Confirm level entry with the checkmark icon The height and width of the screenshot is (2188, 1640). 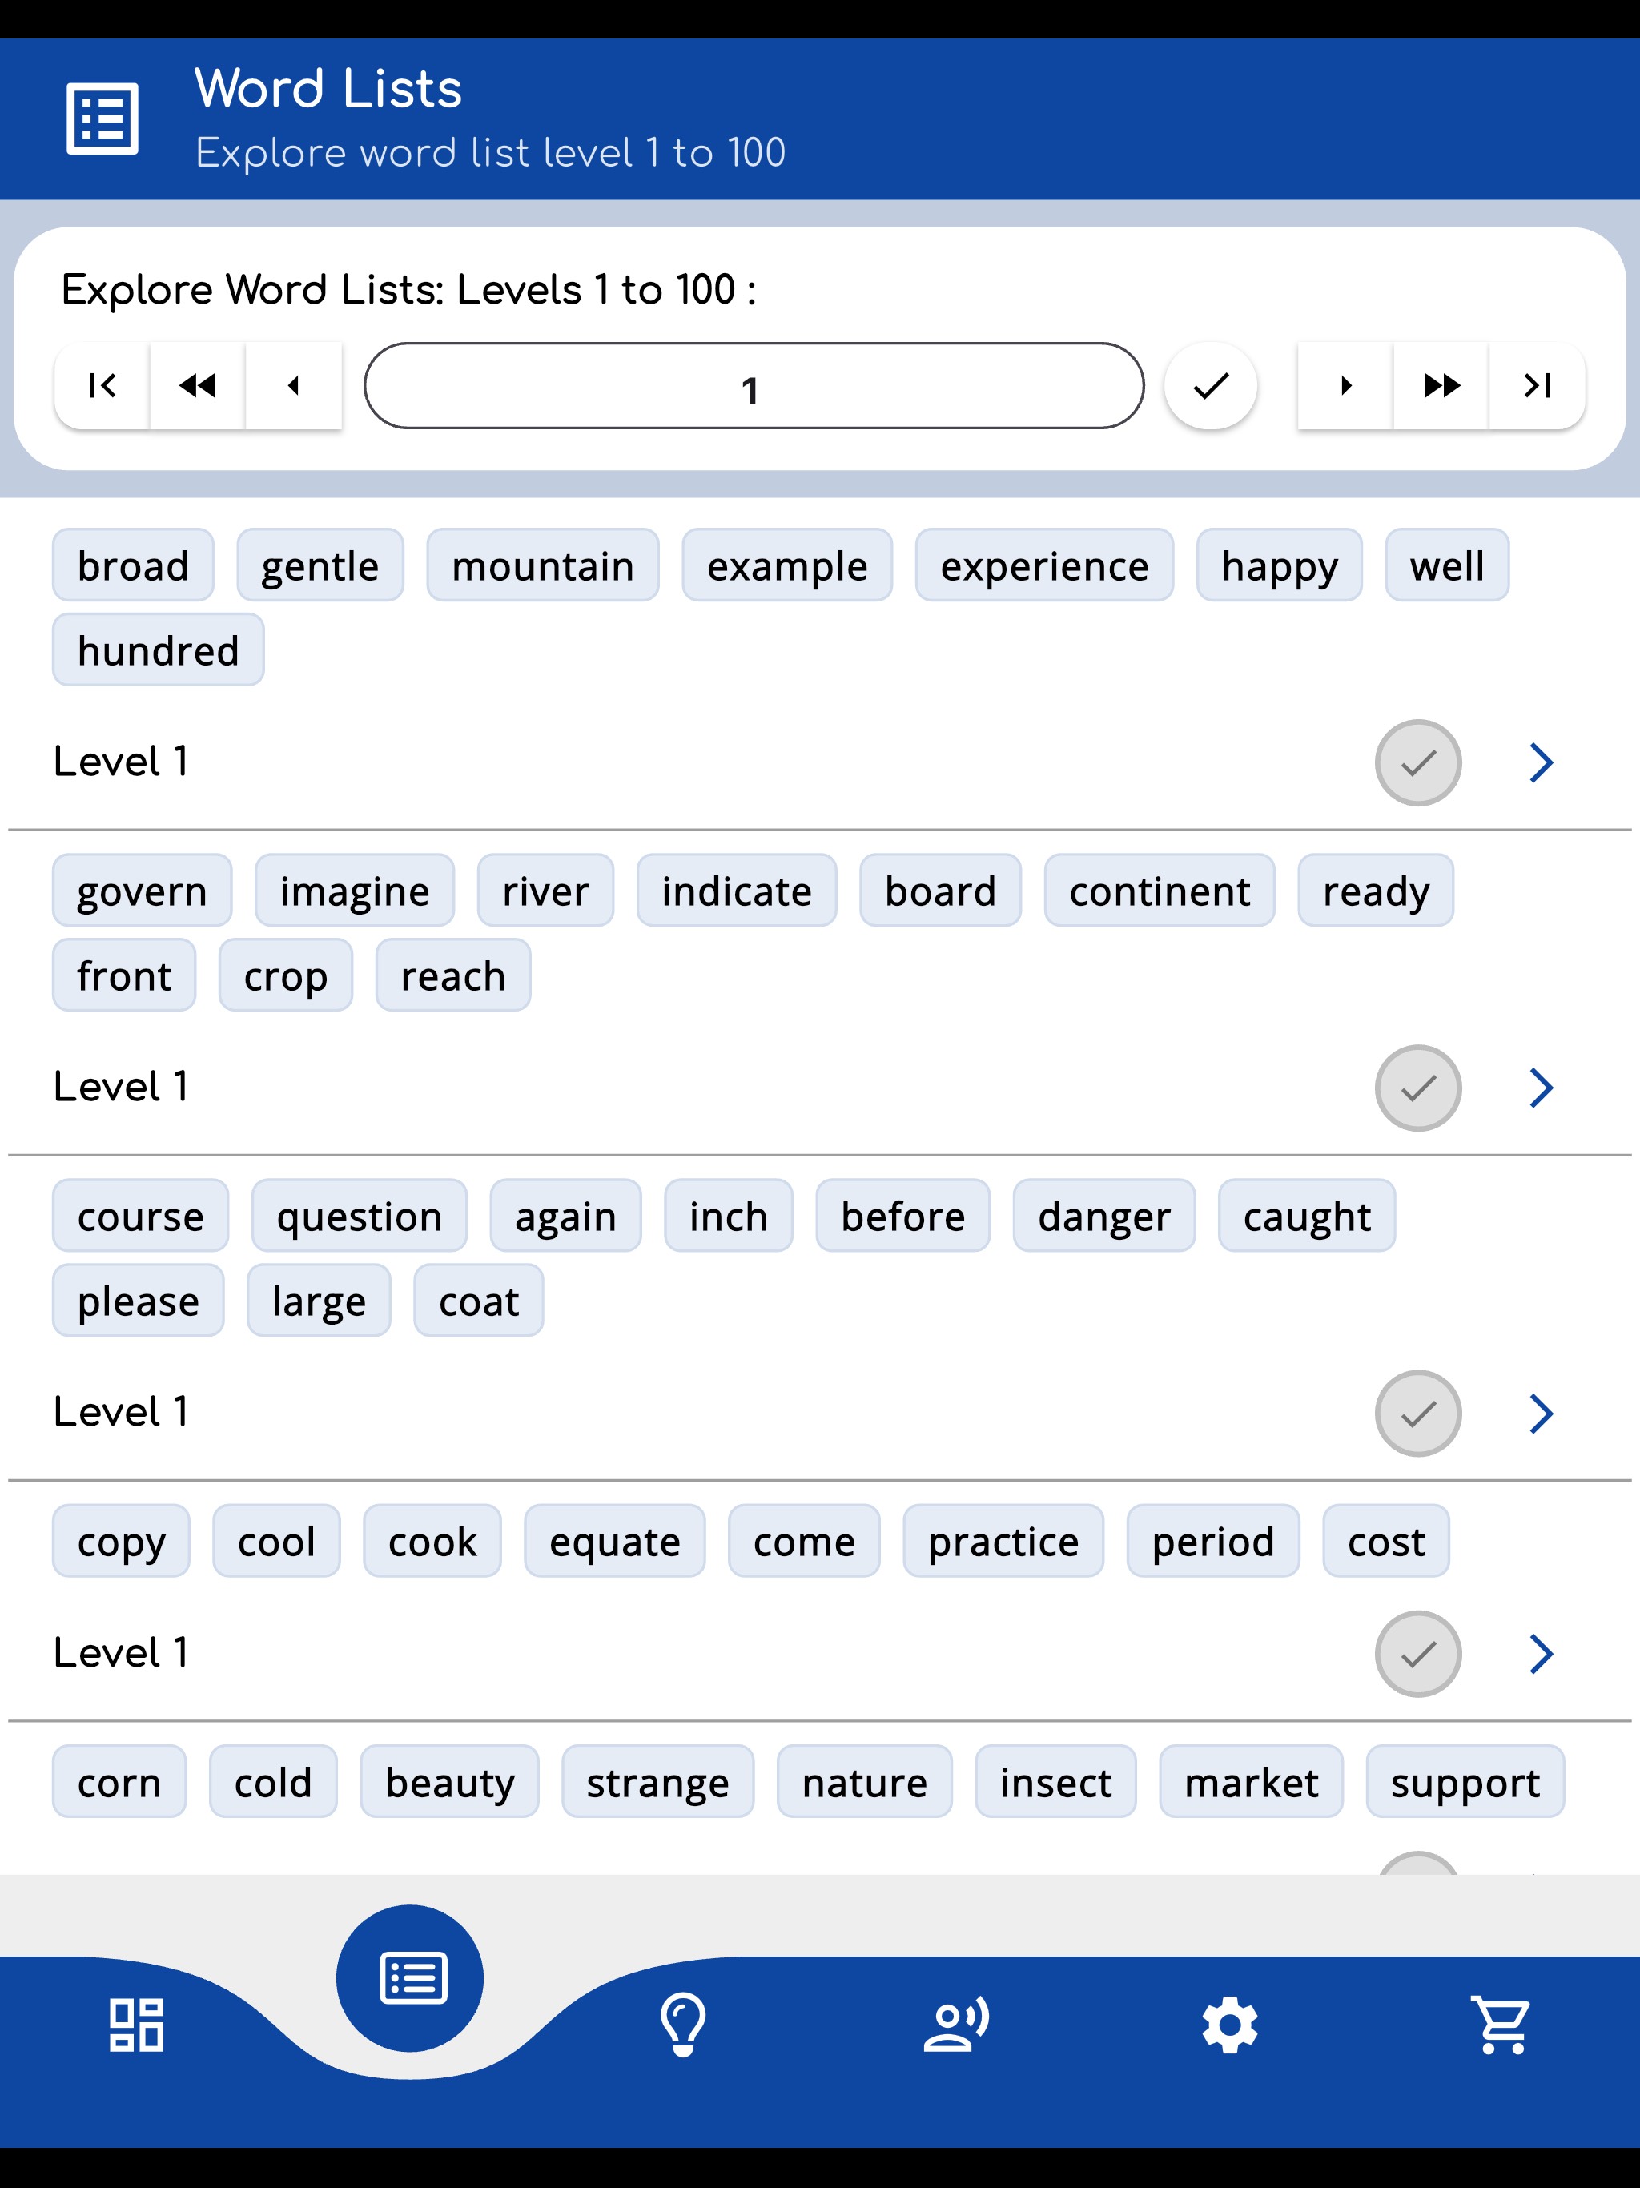(1211, 388)
